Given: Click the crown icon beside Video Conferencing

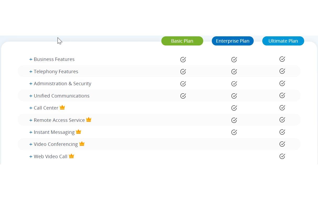Looking at the screenshot, I should [x=82, y=144].
